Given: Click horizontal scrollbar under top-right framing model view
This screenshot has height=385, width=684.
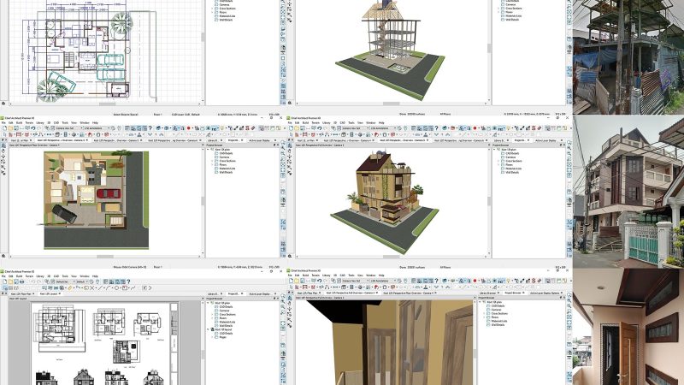Looking at the screenshot, I should 392,104.
